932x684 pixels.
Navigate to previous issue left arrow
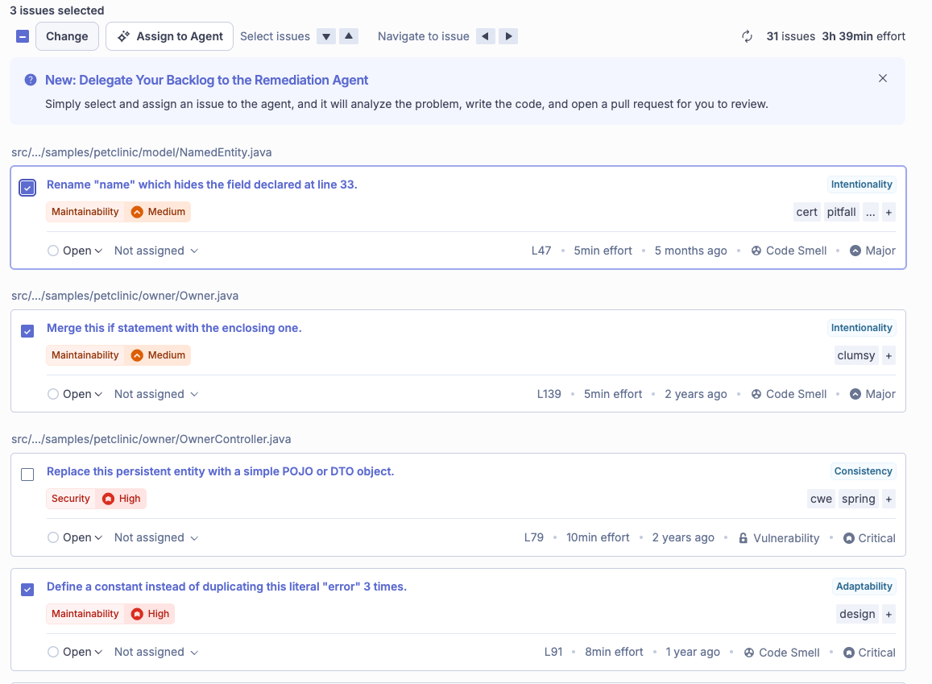(485, 36)
